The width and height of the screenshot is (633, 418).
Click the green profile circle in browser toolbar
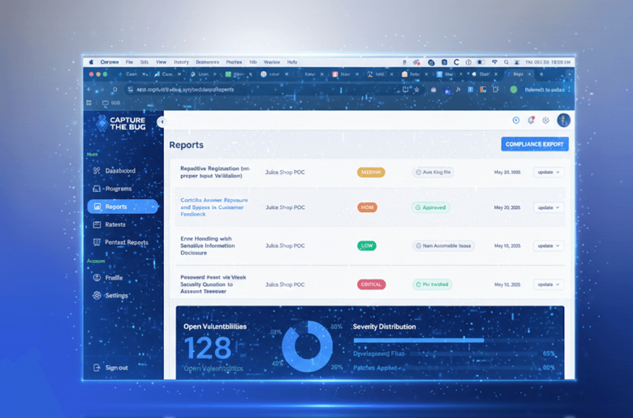tap(513, 90)
